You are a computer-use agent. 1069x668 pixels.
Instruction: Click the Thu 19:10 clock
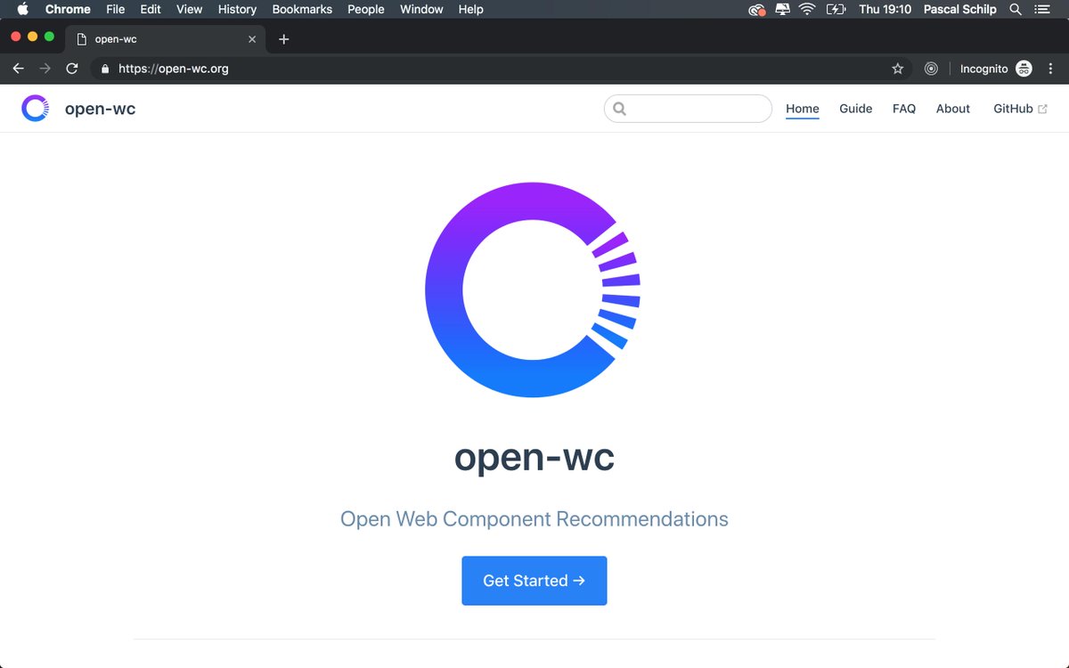click(885, 9)
